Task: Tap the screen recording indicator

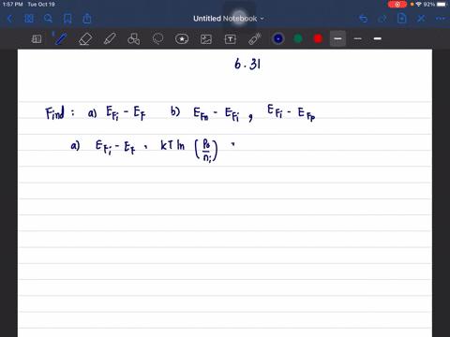Action: [397, 5]
